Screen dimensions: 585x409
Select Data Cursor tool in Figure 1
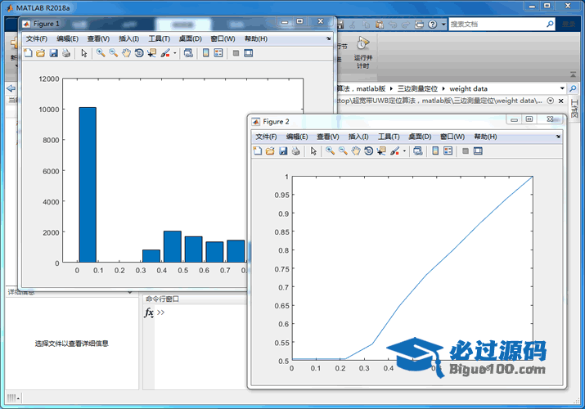tap(152, 53)
